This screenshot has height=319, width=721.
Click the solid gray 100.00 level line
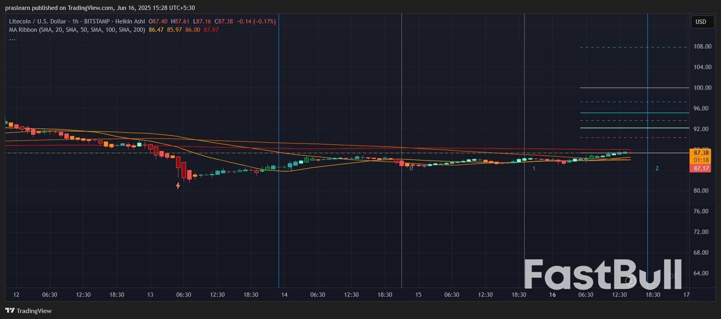coord(634,88)
